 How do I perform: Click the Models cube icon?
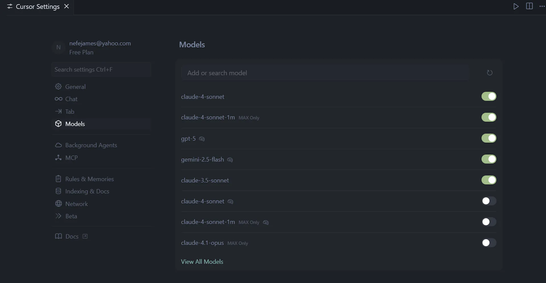58,124
